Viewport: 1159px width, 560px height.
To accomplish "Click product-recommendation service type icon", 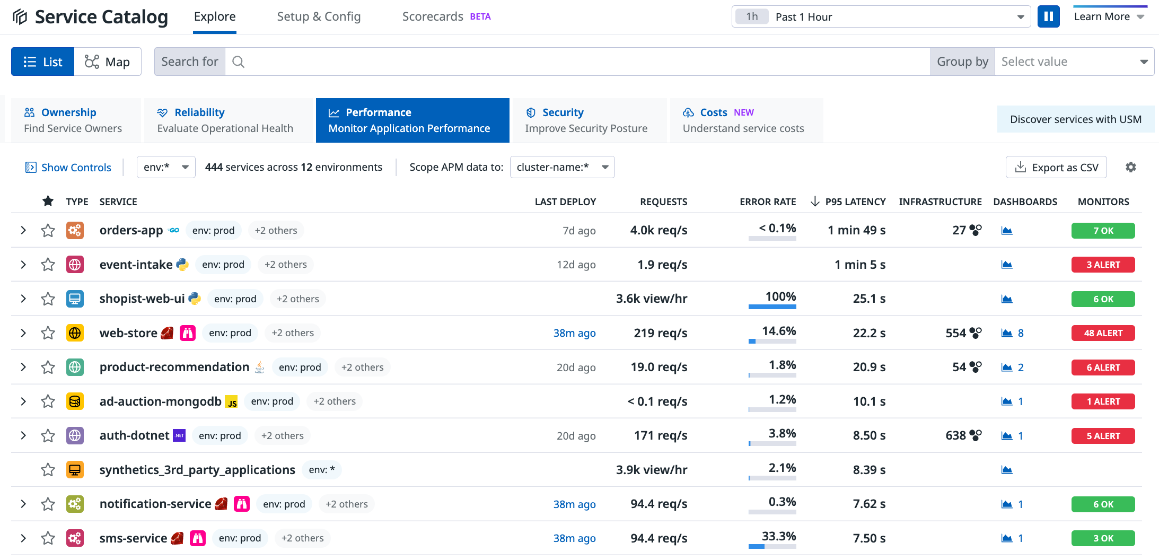I will (x=75, y=367).
